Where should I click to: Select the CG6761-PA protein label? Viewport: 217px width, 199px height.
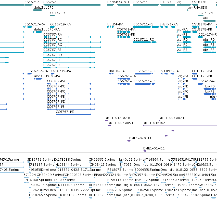(x=127, y=76)
